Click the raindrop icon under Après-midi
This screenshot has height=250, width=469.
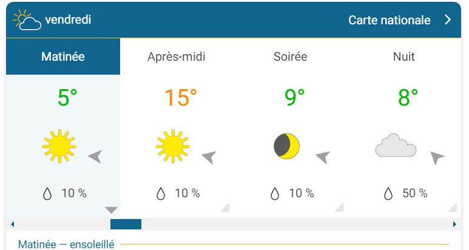pos(161,194)
